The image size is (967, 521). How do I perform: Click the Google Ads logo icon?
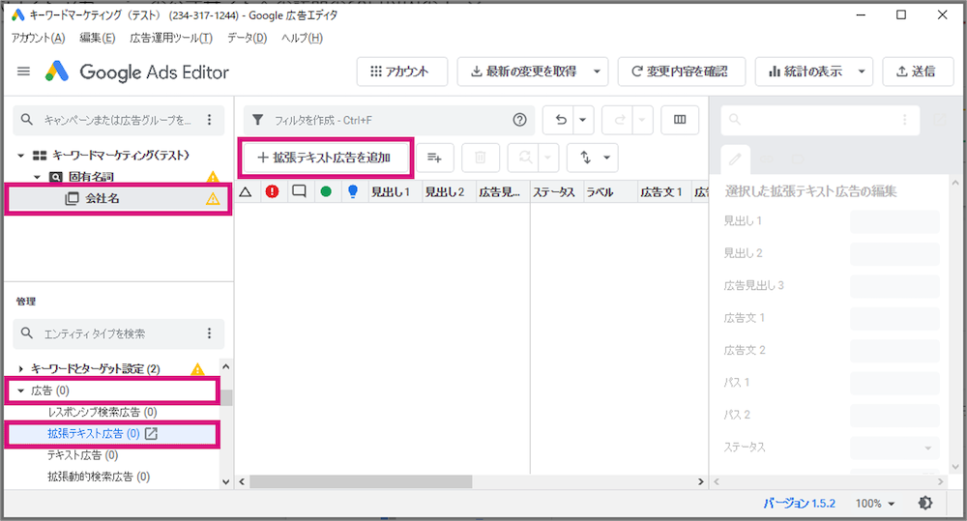click(x=57, y=72)
